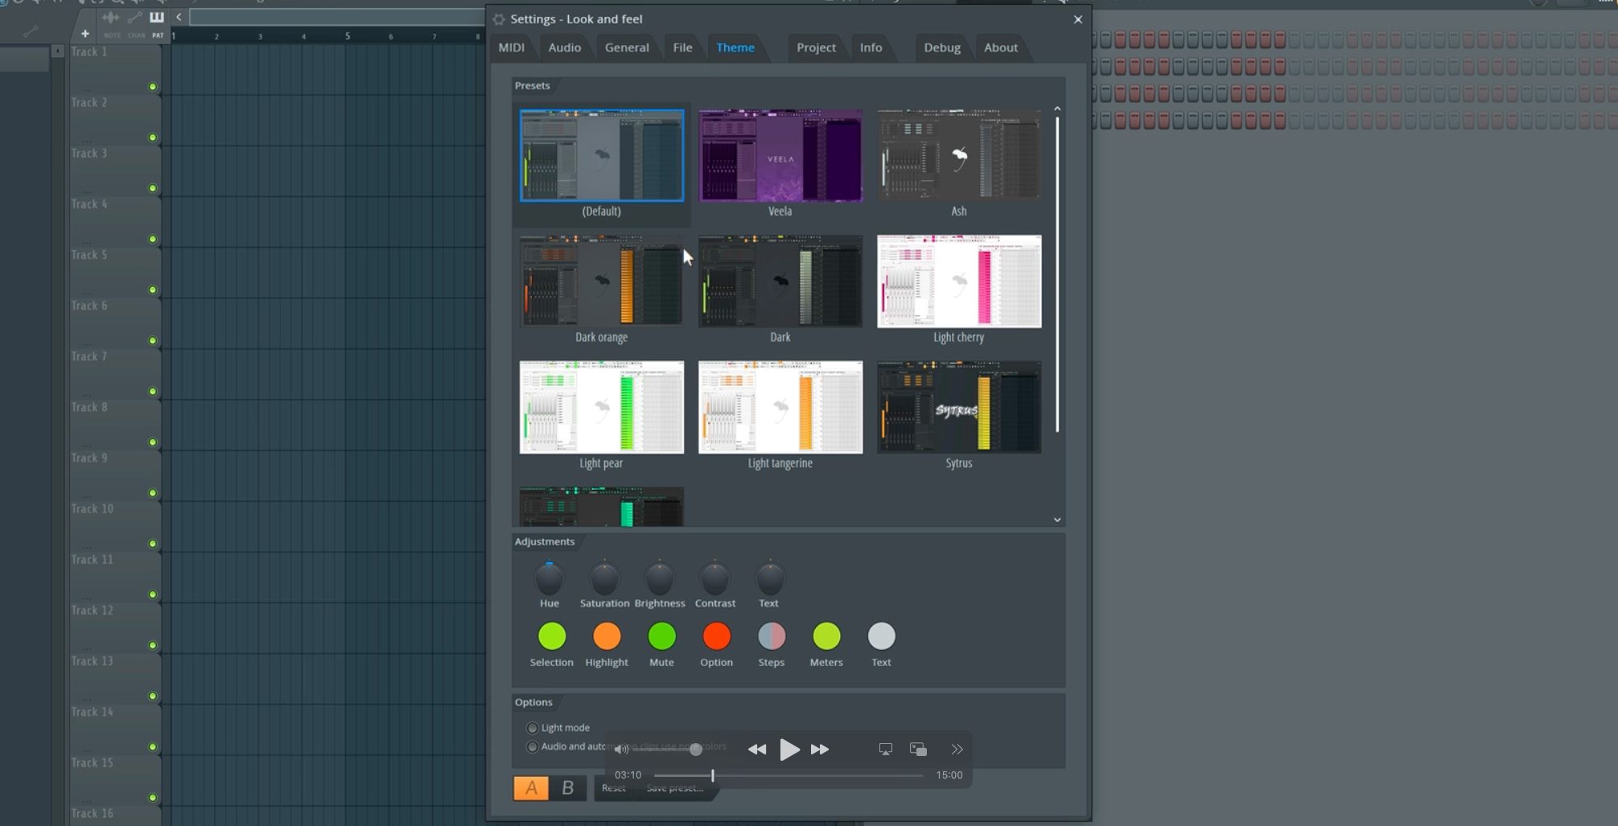Rewind using the double-left arrow control
Viewport: 1618px width, 826px height.
(x=756, y=750)
